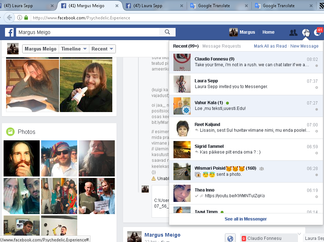Open Sigrid Tammel message about päikese pilt
The height and width of the screenshot is (242, 324).
point(246,150)
